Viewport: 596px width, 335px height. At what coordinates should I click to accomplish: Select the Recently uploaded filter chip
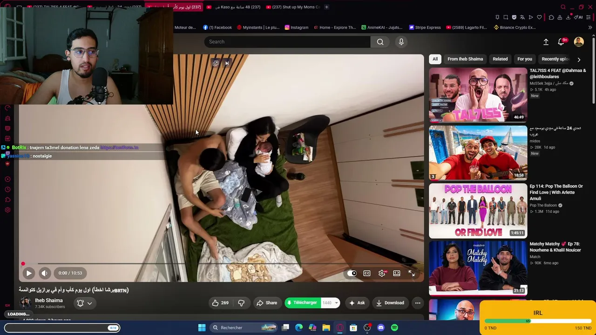[x=555, y=59]
